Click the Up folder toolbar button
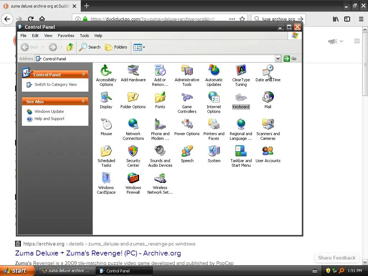Image resolution: width=368 pixels, height=276 pixels. pos(70,47)
